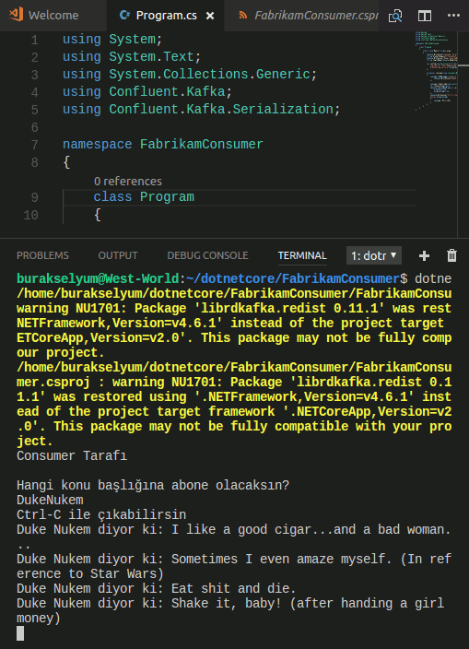Click the 'class Program' declaration

click(144, 197)
